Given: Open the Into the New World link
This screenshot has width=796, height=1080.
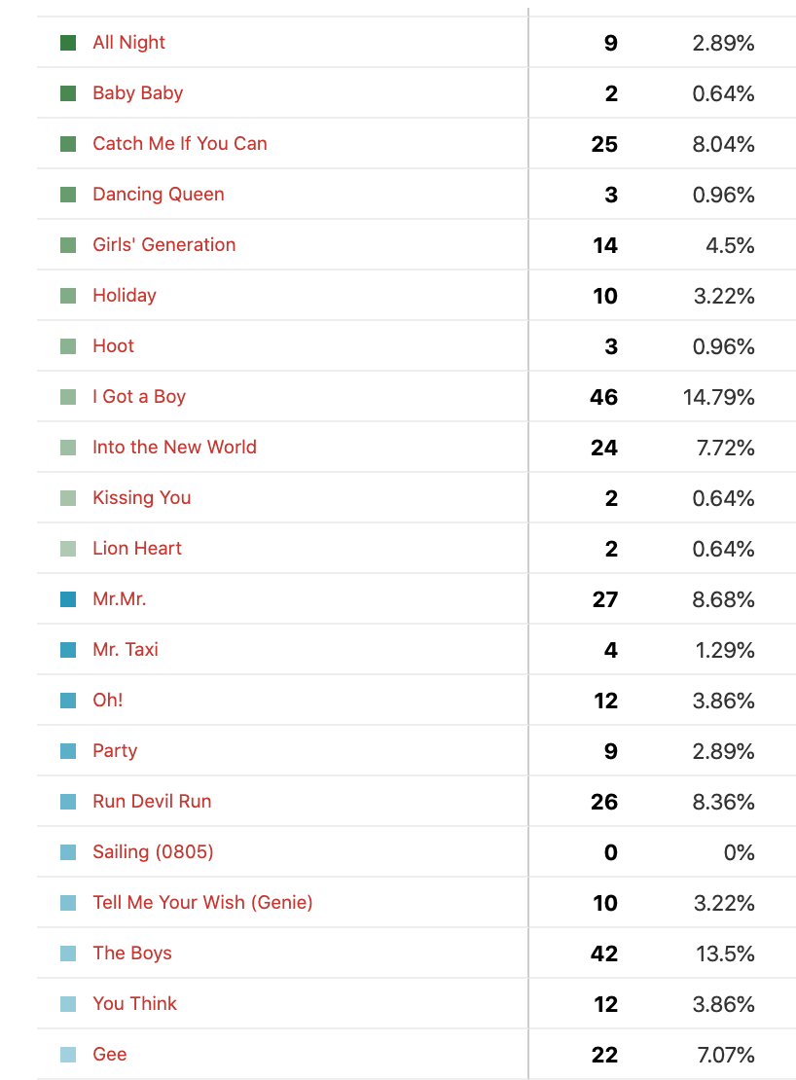Looking at the screenshot, I should point(174,448).
